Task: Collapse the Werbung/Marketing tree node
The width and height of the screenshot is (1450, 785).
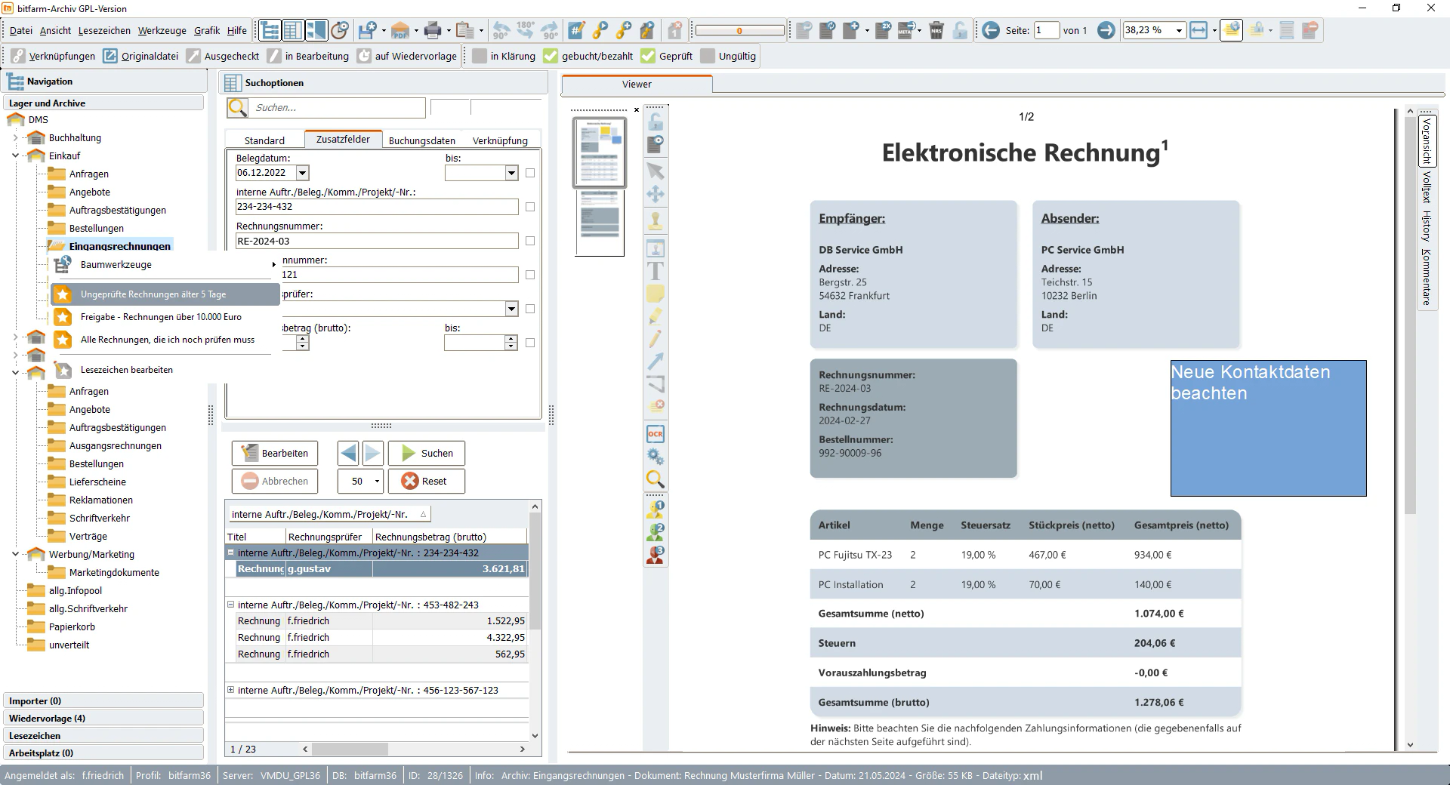Action: coord(15,554)
